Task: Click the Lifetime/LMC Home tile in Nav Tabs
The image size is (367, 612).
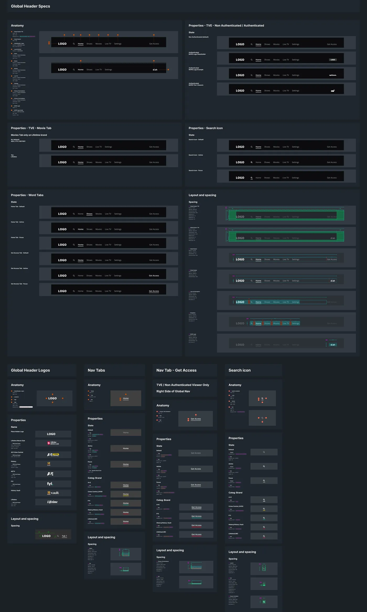Action: [126, 521]
